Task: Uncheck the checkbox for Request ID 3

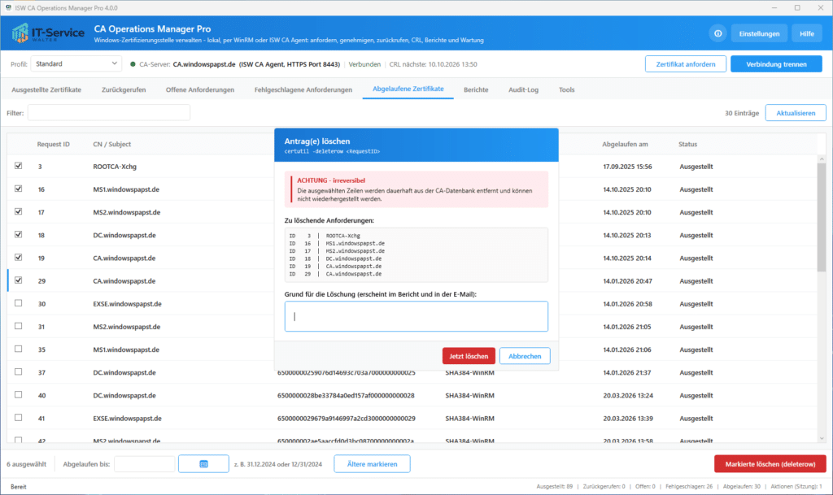Action: click(x=19, y=166)
